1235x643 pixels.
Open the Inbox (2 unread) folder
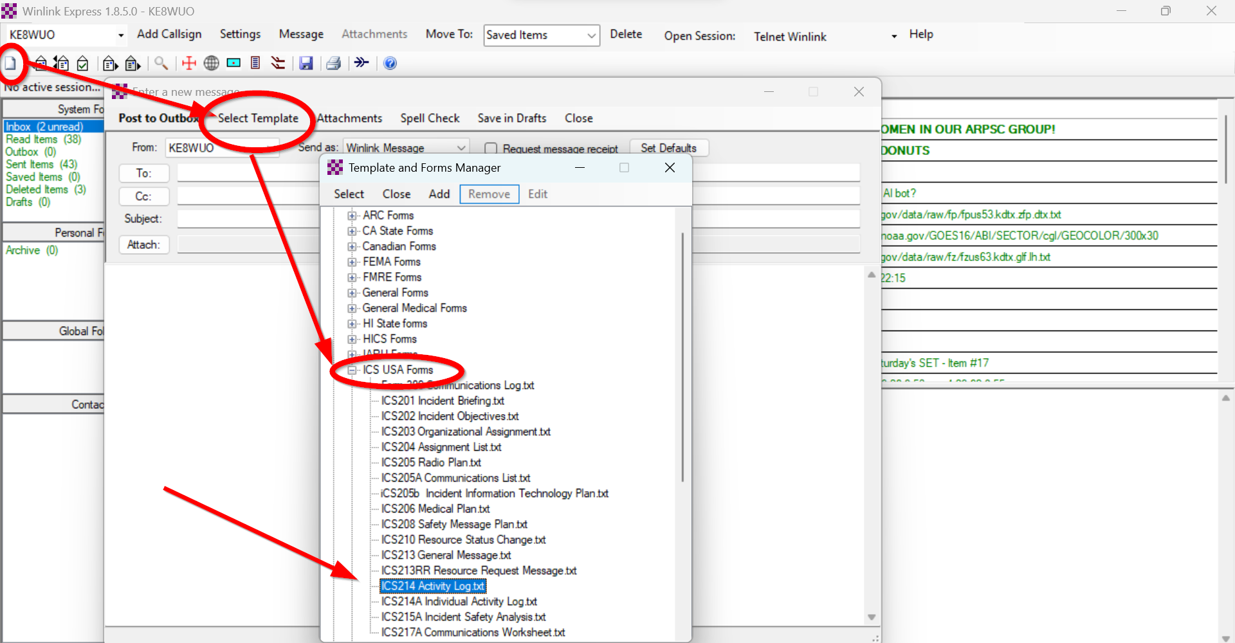click(44, 127)
